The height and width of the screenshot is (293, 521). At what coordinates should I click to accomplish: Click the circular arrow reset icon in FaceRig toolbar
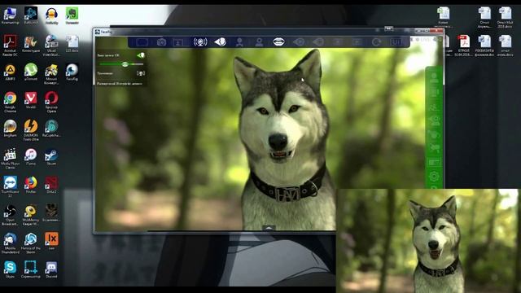point(376,42)
